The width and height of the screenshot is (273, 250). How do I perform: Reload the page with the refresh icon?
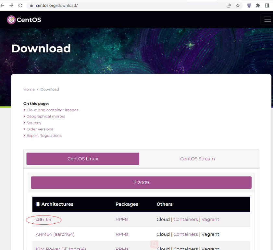point(20,6)
